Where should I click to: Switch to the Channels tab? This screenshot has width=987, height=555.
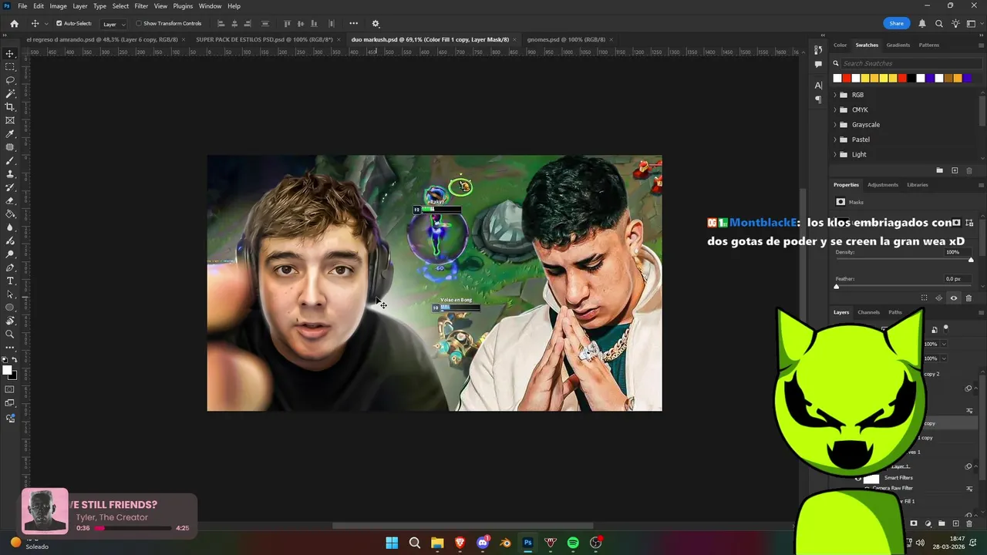(868, 312)
